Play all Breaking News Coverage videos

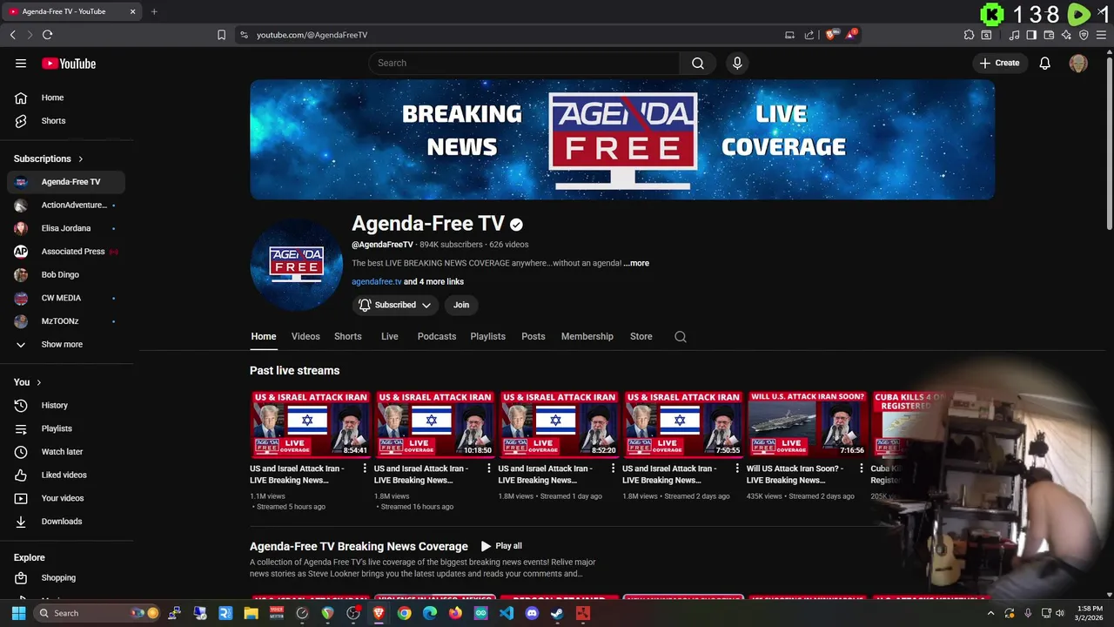[501, 546]
